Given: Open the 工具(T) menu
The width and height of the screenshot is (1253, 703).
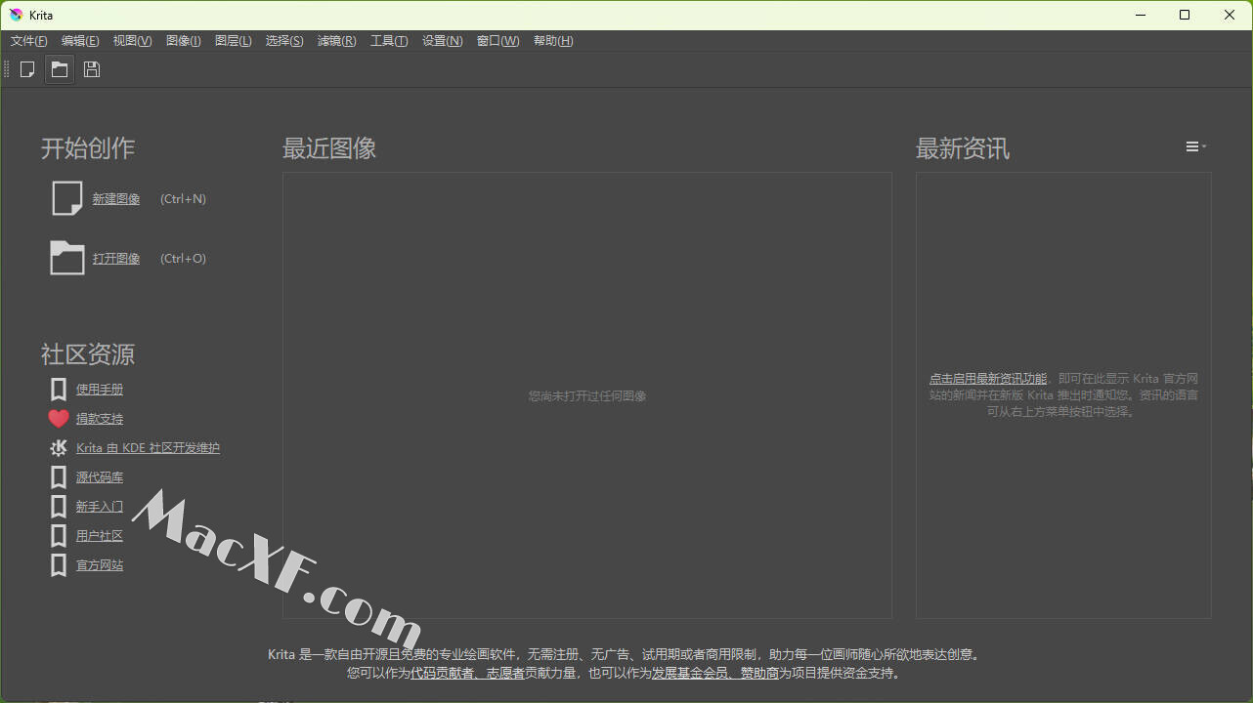Looking at the screenshot, I should 389,41.
